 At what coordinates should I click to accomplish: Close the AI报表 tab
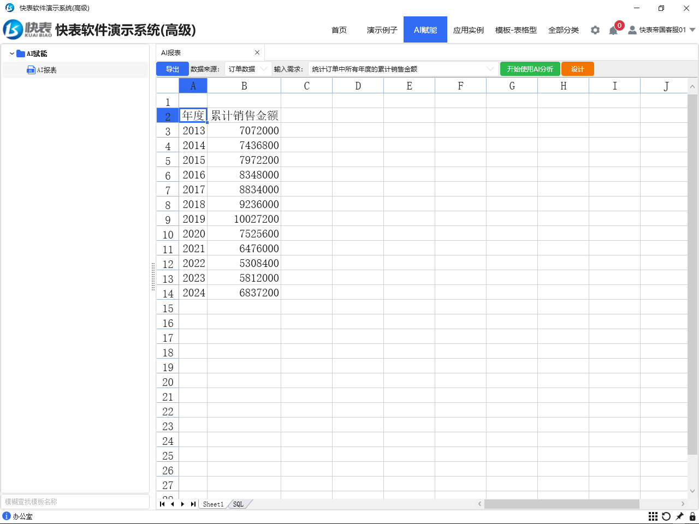[257, 52]
